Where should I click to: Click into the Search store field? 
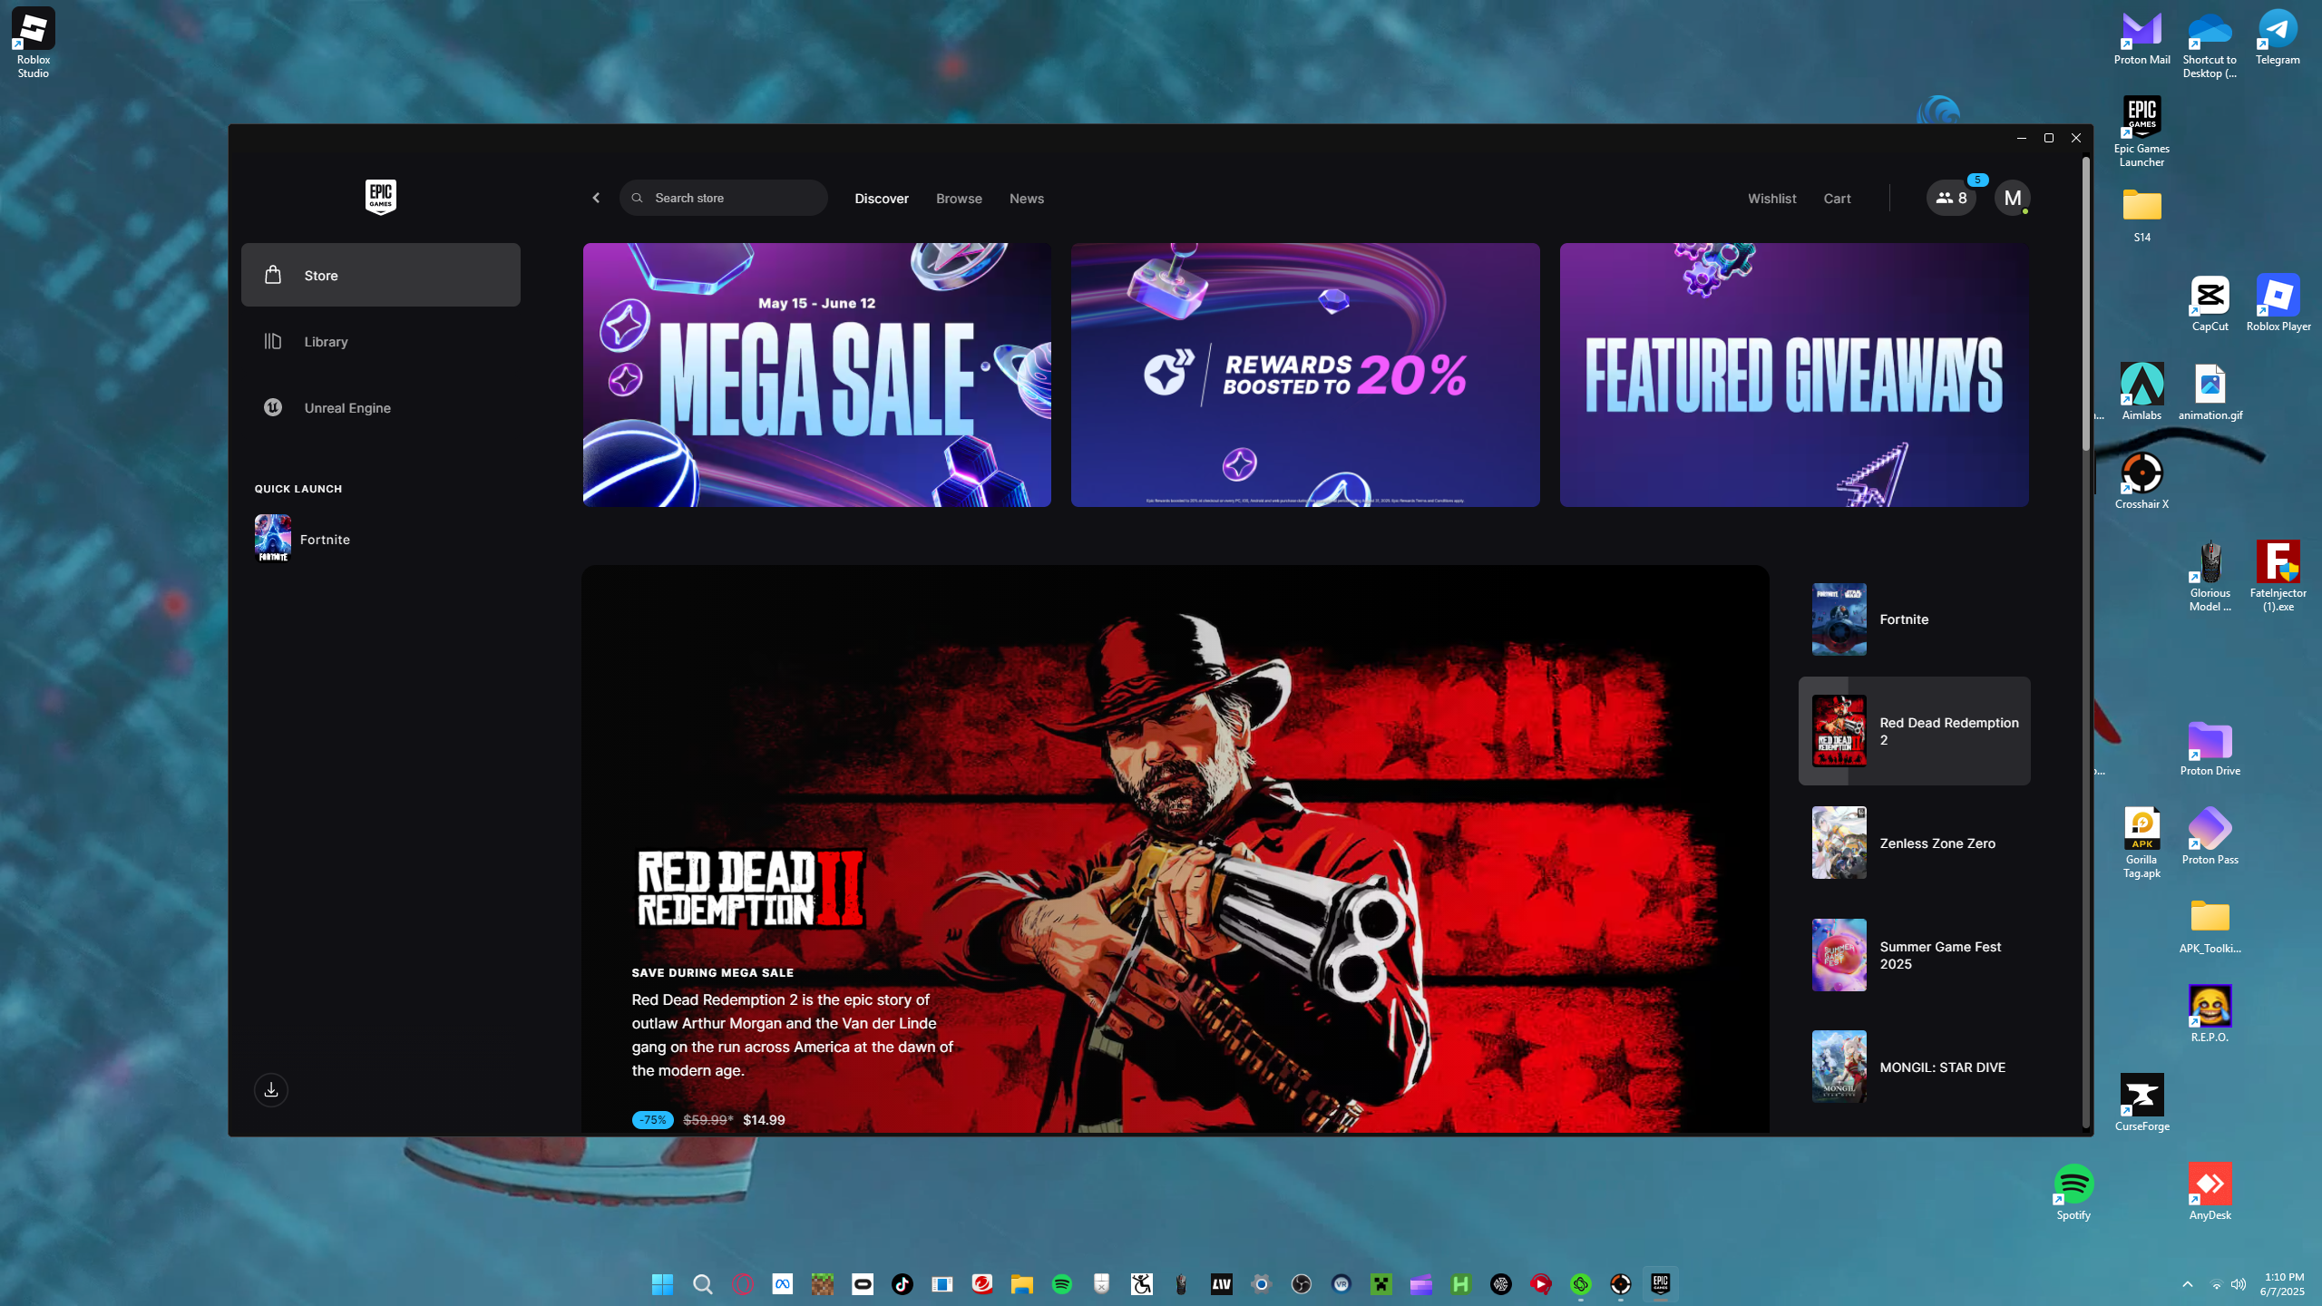click(726, 198)
